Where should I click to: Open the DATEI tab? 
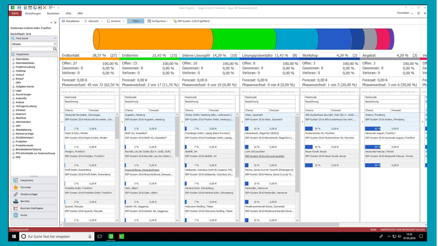click(15, 14)
